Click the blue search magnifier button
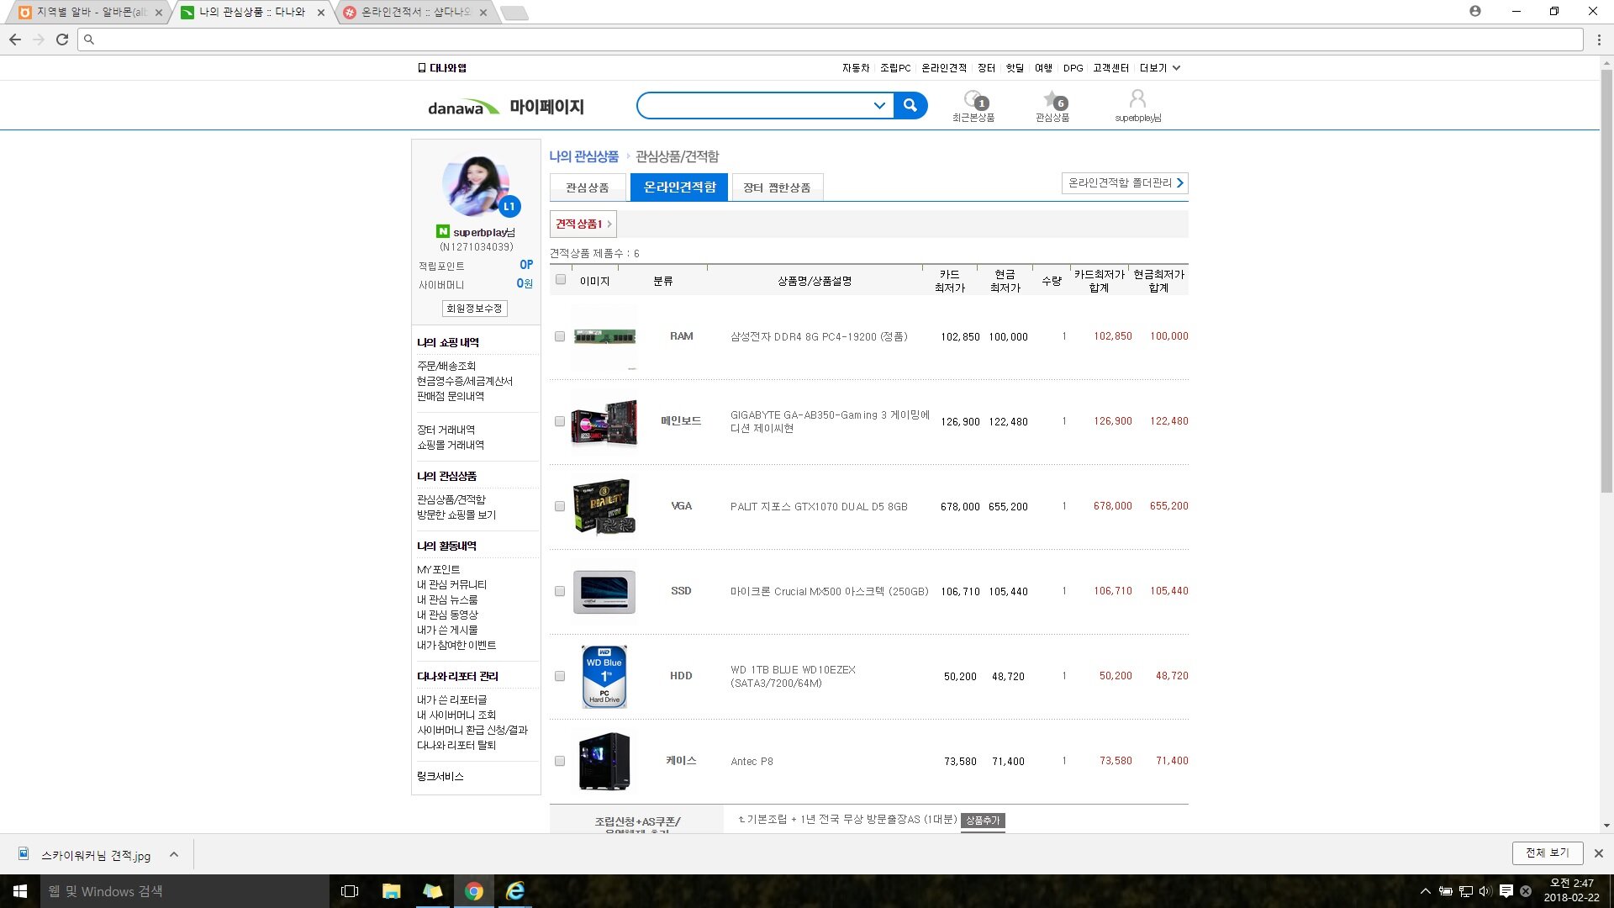Viewport: 1614px width, 908px height. (910, 106)
